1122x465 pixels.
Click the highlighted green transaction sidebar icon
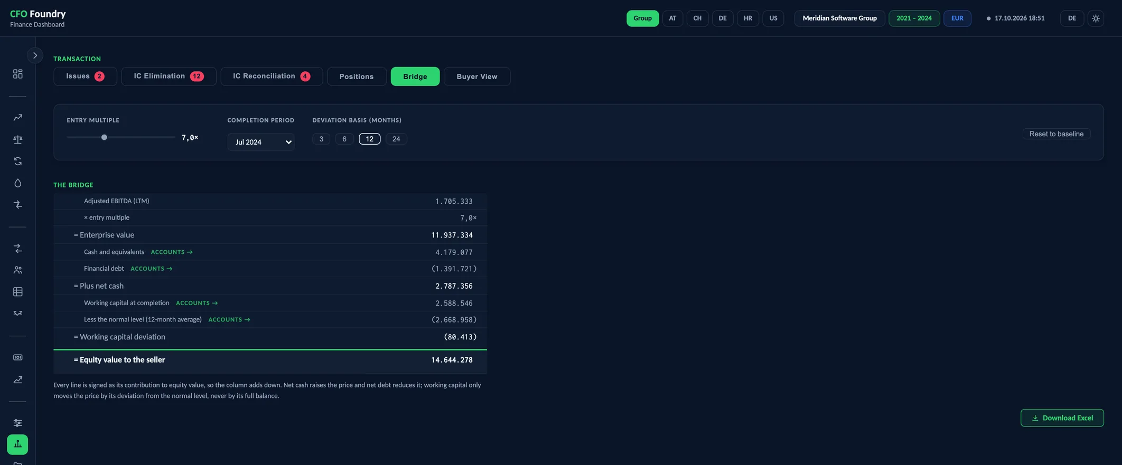click(17, 444)
